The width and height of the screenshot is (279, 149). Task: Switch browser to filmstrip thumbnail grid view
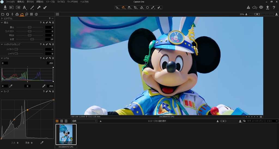tap(57, 121)
